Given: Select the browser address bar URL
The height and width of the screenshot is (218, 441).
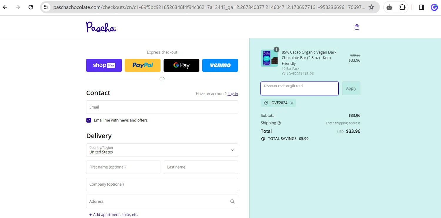Looking at the screenshot, I should pos(209,7).
